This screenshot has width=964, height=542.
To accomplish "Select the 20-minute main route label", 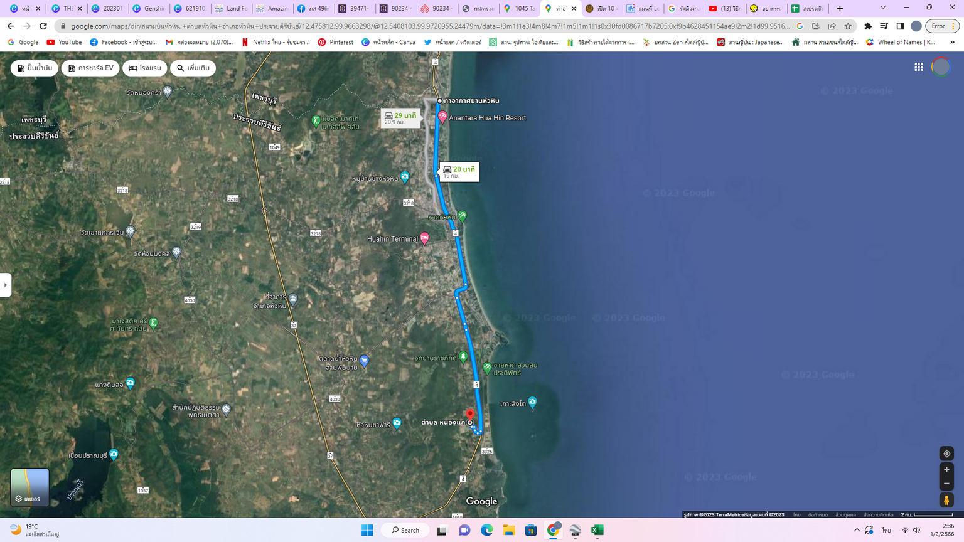I will 459,172.
